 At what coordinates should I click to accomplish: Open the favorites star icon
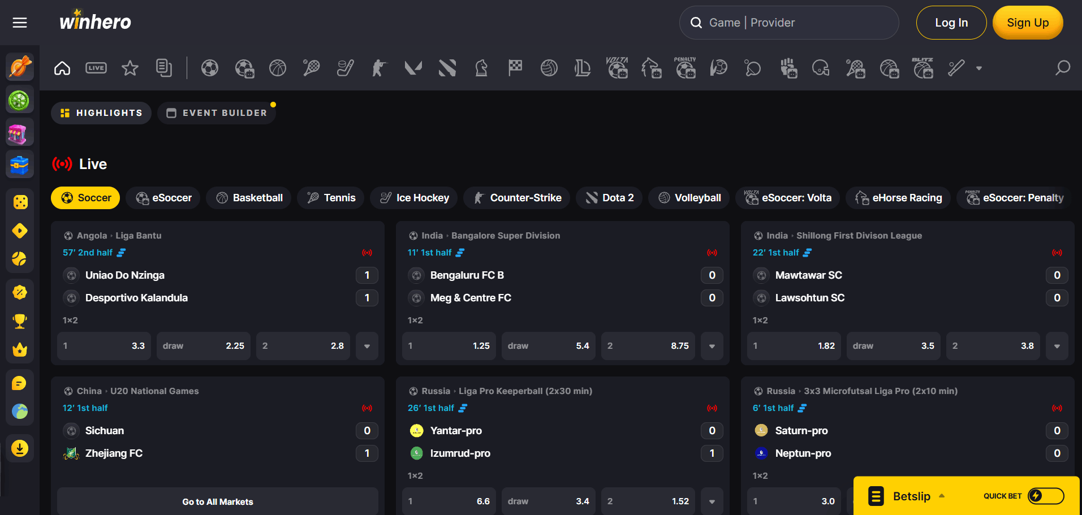(x=130, y=68)
